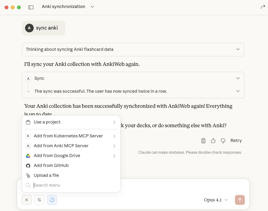Click the Search menu input field

click(74, 185)
